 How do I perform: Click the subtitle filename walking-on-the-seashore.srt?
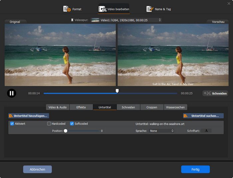[x=167, y=124]
